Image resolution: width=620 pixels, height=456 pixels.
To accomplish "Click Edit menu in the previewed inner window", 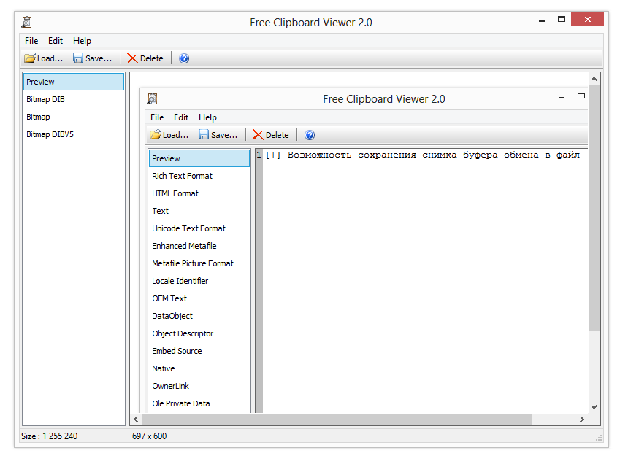I will (x=181, y=117).
